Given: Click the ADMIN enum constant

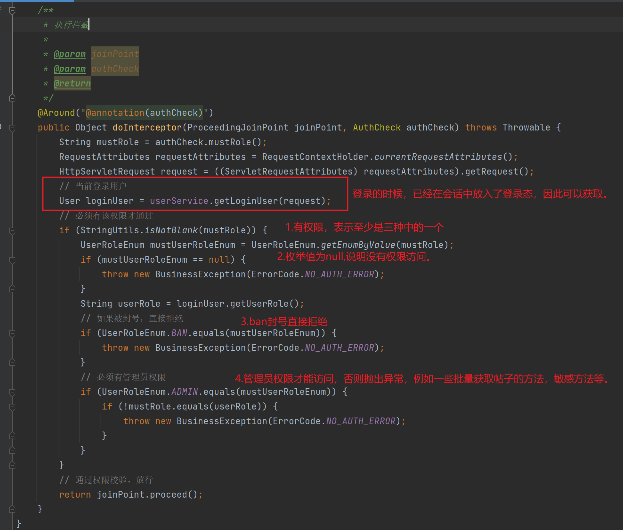Looking at the screenshot, I should 184,392.
